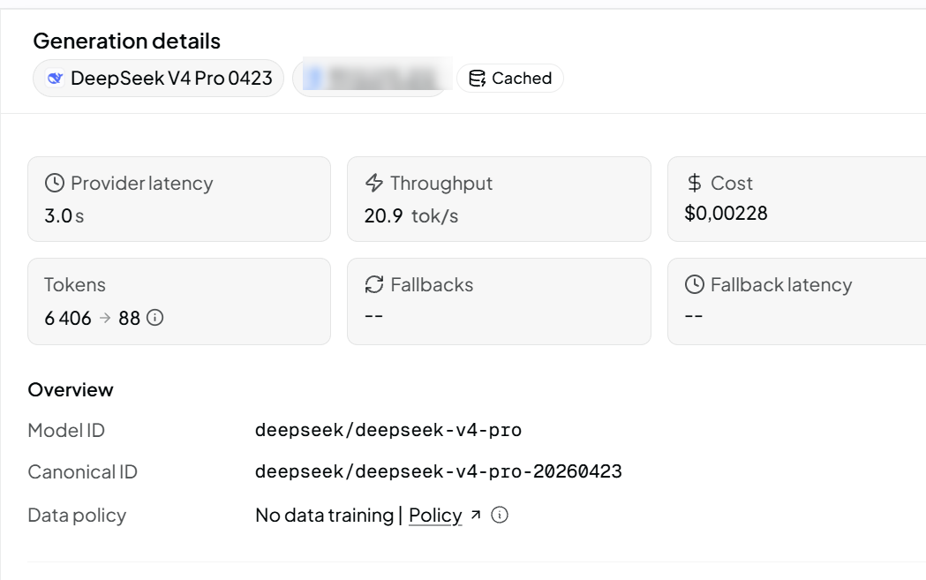Click the Generation details heading
Image resolution: width=926 pixels, height=580 pixels.
(x=127, y=41)
